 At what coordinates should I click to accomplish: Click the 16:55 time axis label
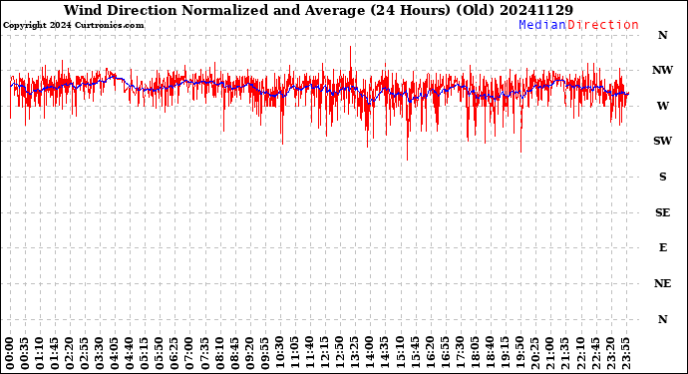(445, 353)
